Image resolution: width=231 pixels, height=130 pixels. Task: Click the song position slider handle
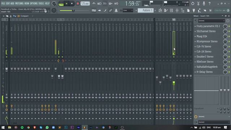pos(73,10)
